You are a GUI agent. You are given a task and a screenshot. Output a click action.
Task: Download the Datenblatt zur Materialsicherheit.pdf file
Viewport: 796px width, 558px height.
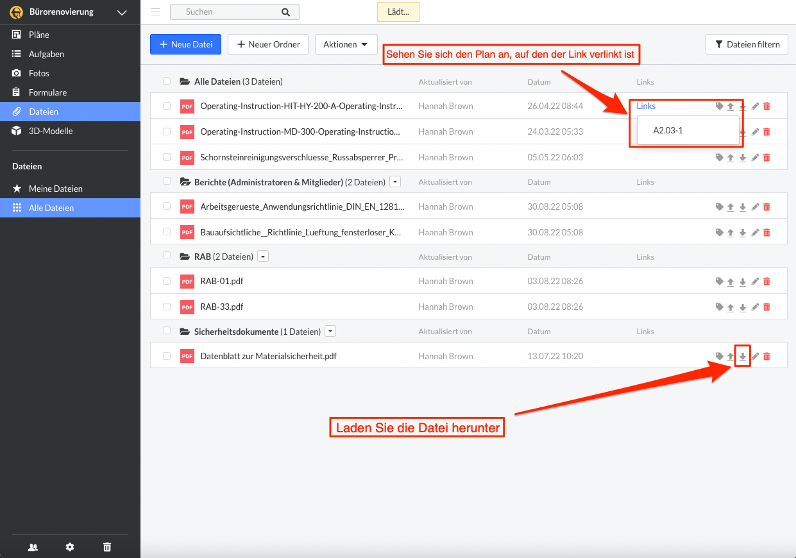[x=742, y=356]
